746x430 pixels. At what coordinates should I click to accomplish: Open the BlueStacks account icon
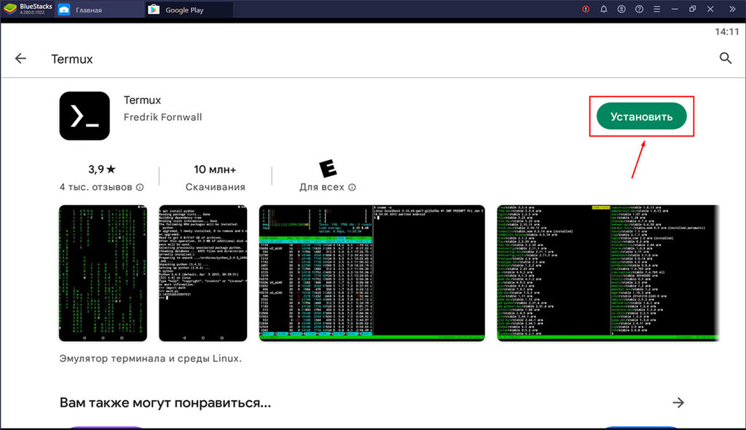pyautogui.click(x=621, y=9)
